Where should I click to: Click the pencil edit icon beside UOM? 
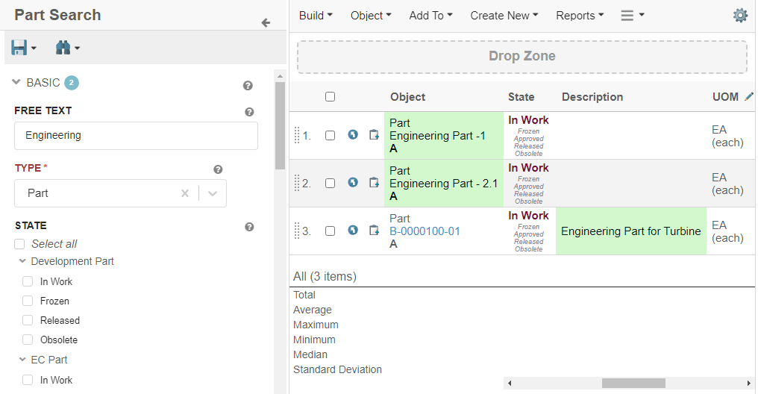point(749,97)
